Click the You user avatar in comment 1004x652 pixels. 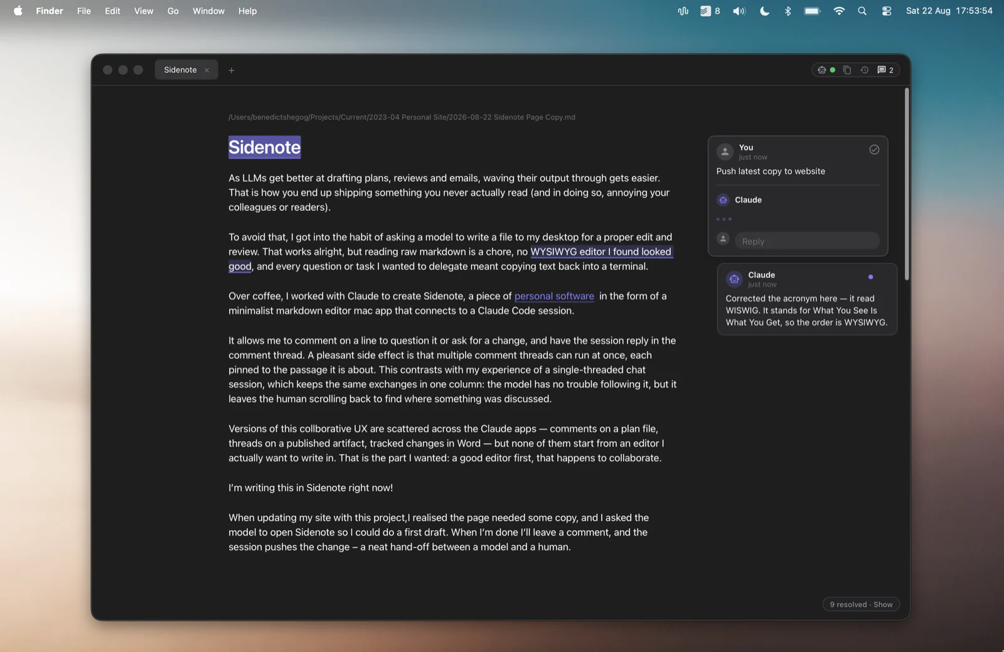click(725, 151)
